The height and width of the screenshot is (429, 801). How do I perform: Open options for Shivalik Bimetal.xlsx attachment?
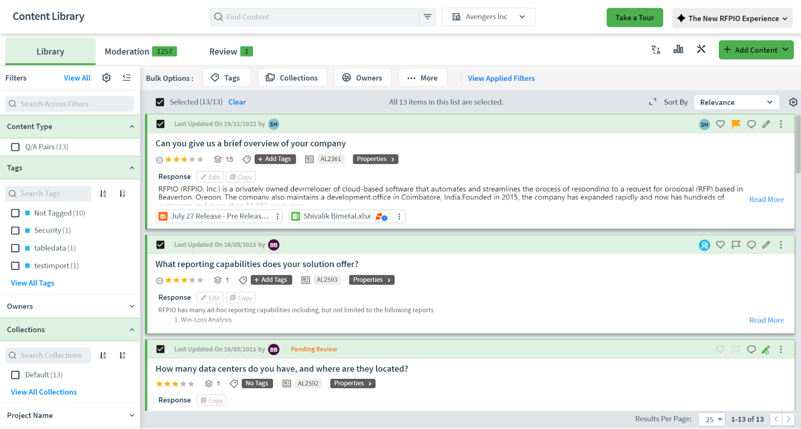399,216
